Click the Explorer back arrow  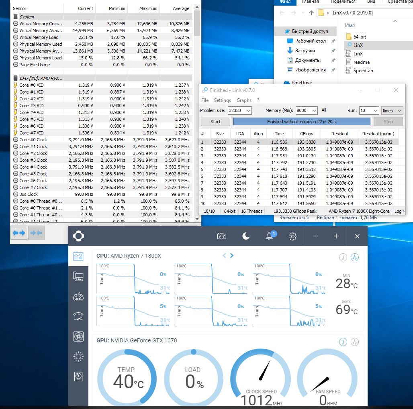point(282,12)
